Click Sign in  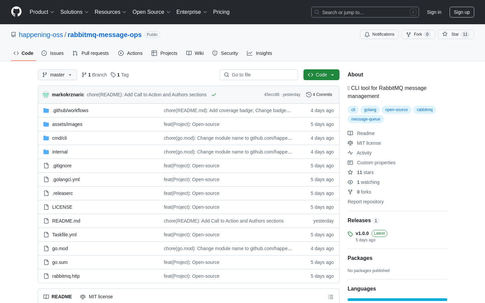(434, 12)
